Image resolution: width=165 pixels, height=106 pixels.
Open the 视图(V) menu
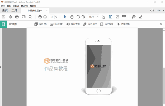[16, 6]
